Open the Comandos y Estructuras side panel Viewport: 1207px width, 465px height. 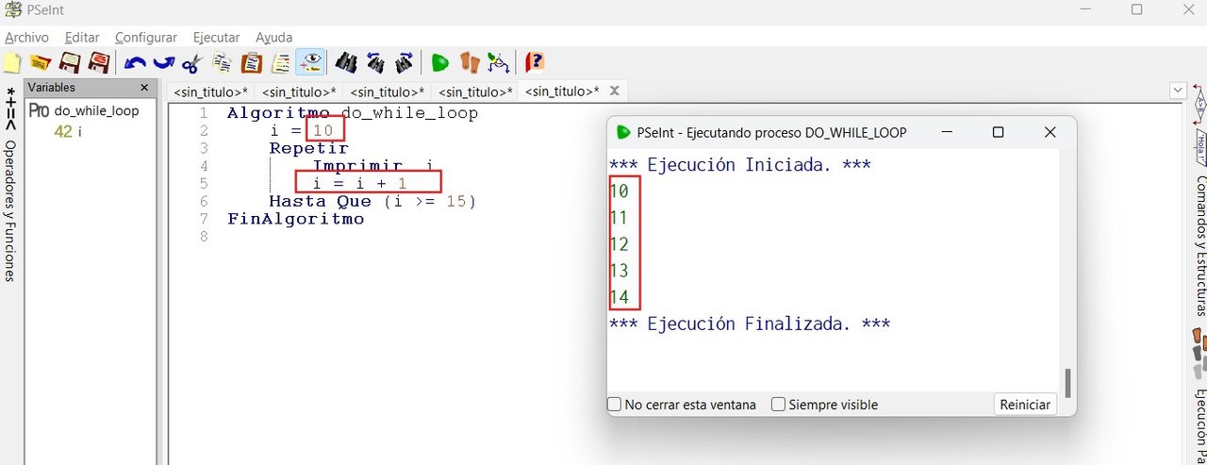coord(1200,244)
